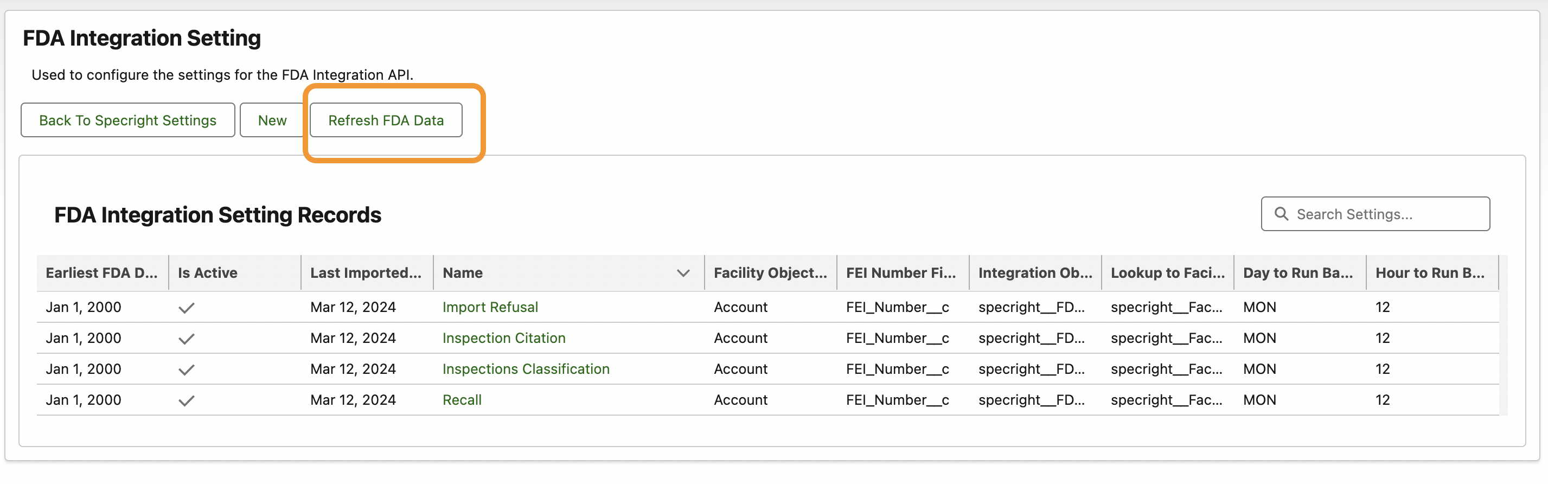
Task: Sort by Earliest FDA Date column header
Action: pos(101,273)
